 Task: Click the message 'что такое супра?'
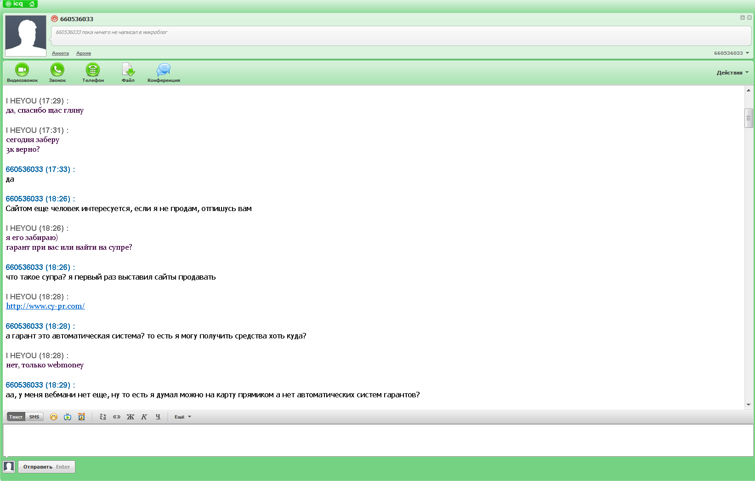[111, 277]
